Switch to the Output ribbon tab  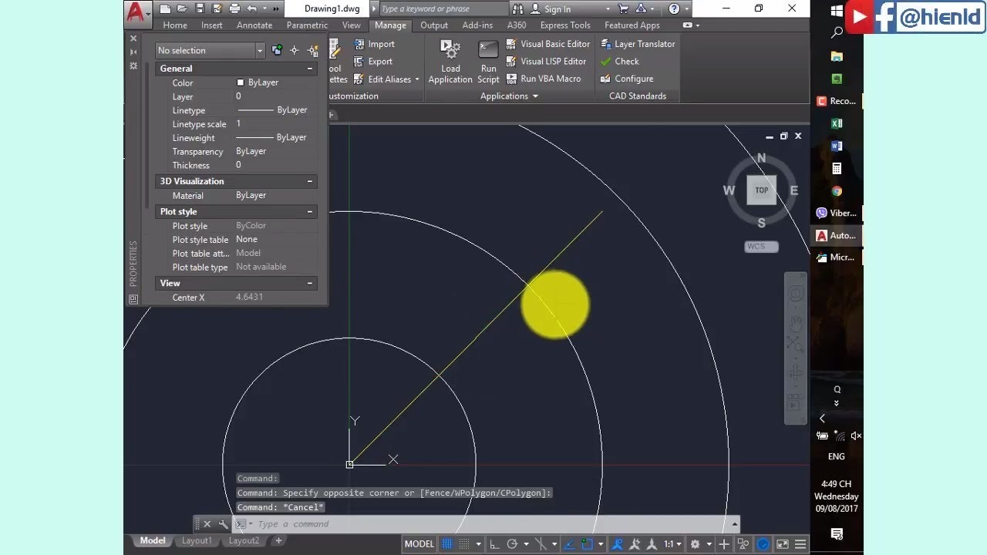click(x=434, y=25)
